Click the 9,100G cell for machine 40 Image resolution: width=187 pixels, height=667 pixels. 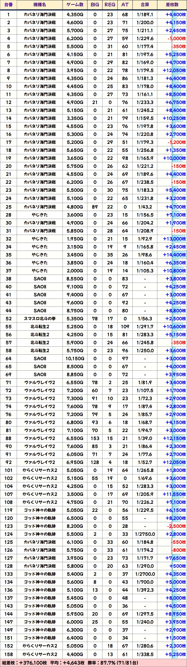(75, 287)
